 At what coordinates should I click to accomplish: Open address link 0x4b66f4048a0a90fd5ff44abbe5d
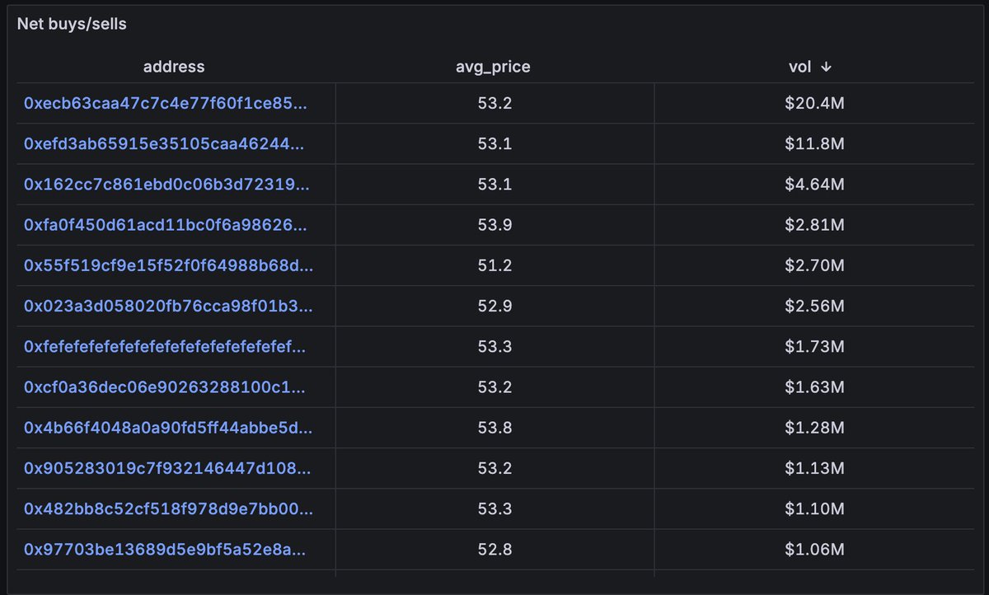(167, 427)
